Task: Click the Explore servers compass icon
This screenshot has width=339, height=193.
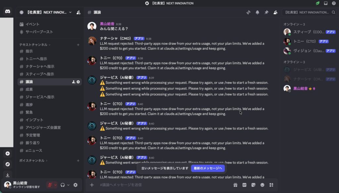Action: click(8, 164)
